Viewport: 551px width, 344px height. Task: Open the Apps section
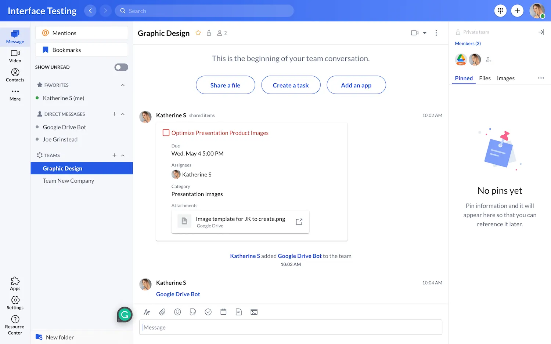point(15,284)
